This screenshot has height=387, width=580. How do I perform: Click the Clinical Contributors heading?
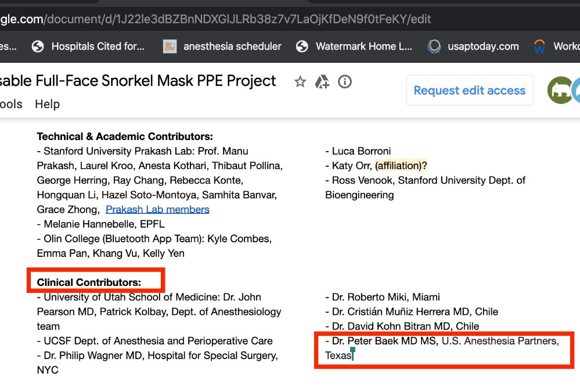click(89, 282)
